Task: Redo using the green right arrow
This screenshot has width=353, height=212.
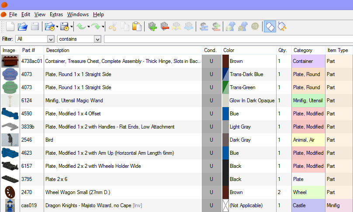Action: click(x=96, y=27)
